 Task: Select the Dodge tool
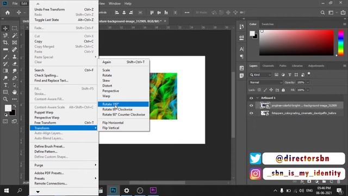click(x=5, y=78)
